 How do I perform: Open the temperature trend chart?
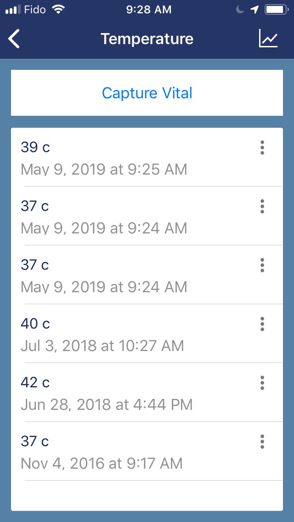(268, 39)
